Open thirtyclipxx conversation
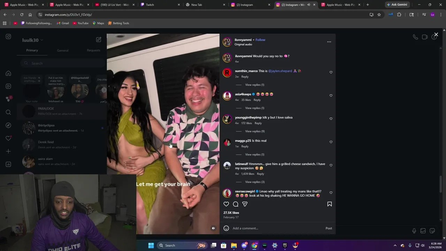This screenshot has width=446, height=251. pos(62,128)
